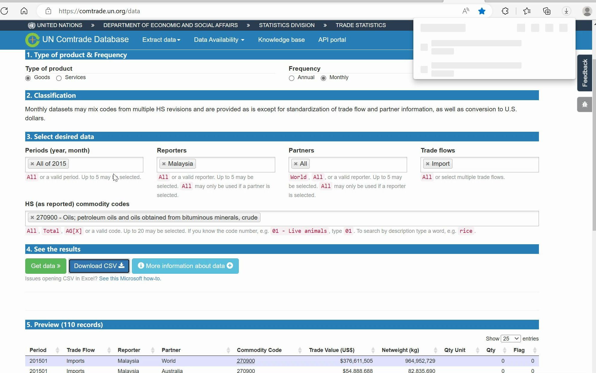
Task: Click the Download CSV button icon
Action: pos(122,266)
